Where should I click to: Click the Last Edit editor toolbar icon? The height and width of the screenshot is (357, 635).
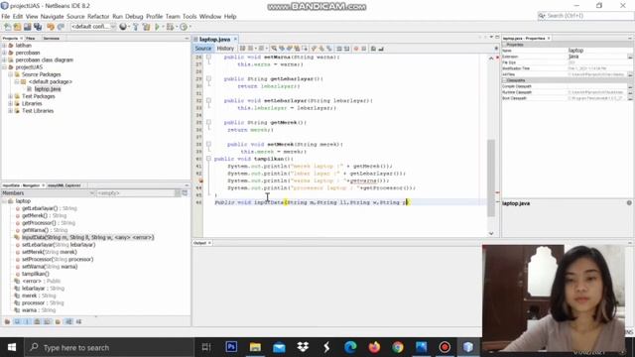click(242, 49)
